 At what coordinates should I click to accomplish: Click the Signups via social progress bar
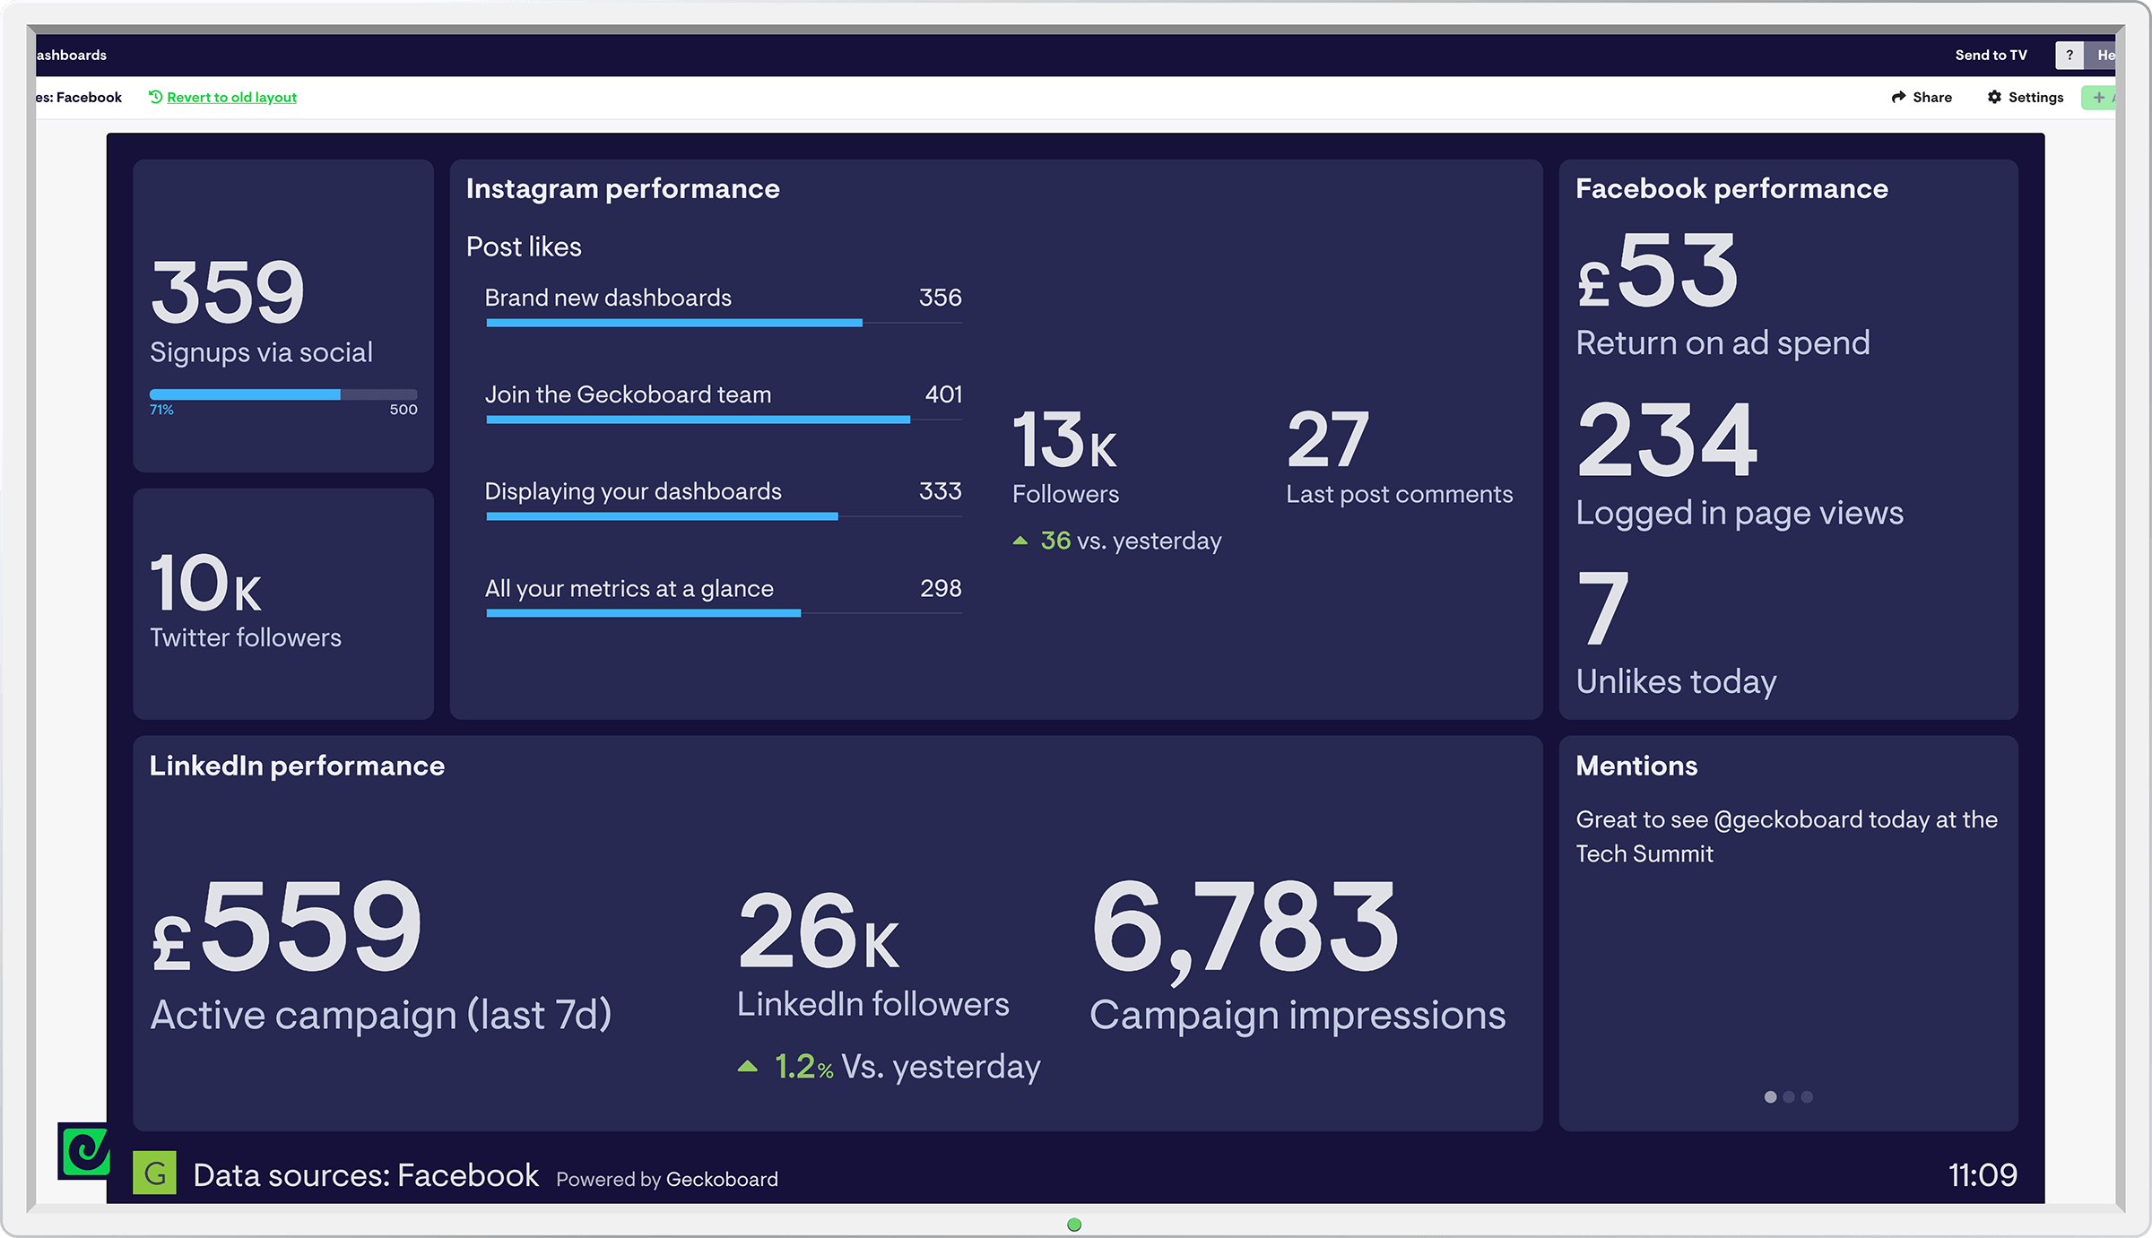(282, 394)
